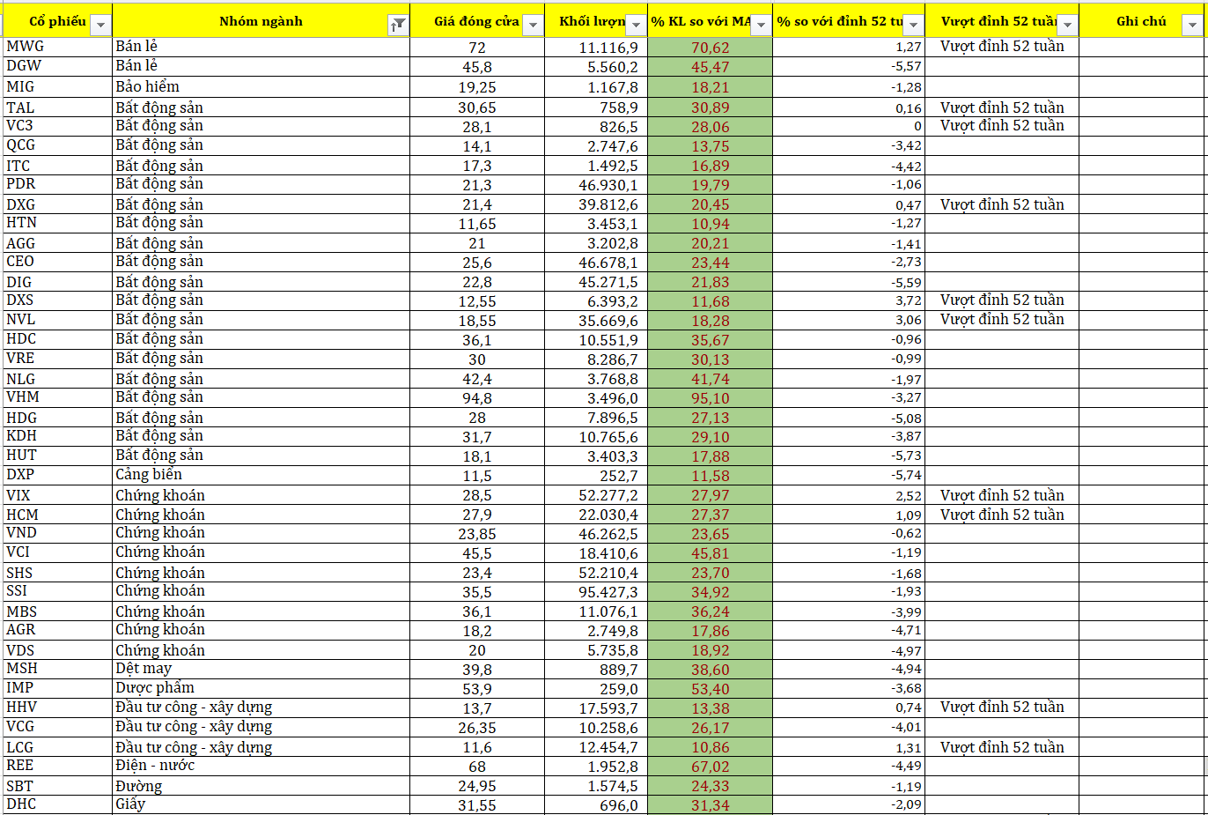Select the Nhóm ngành header cell

[x=261, y=20]
